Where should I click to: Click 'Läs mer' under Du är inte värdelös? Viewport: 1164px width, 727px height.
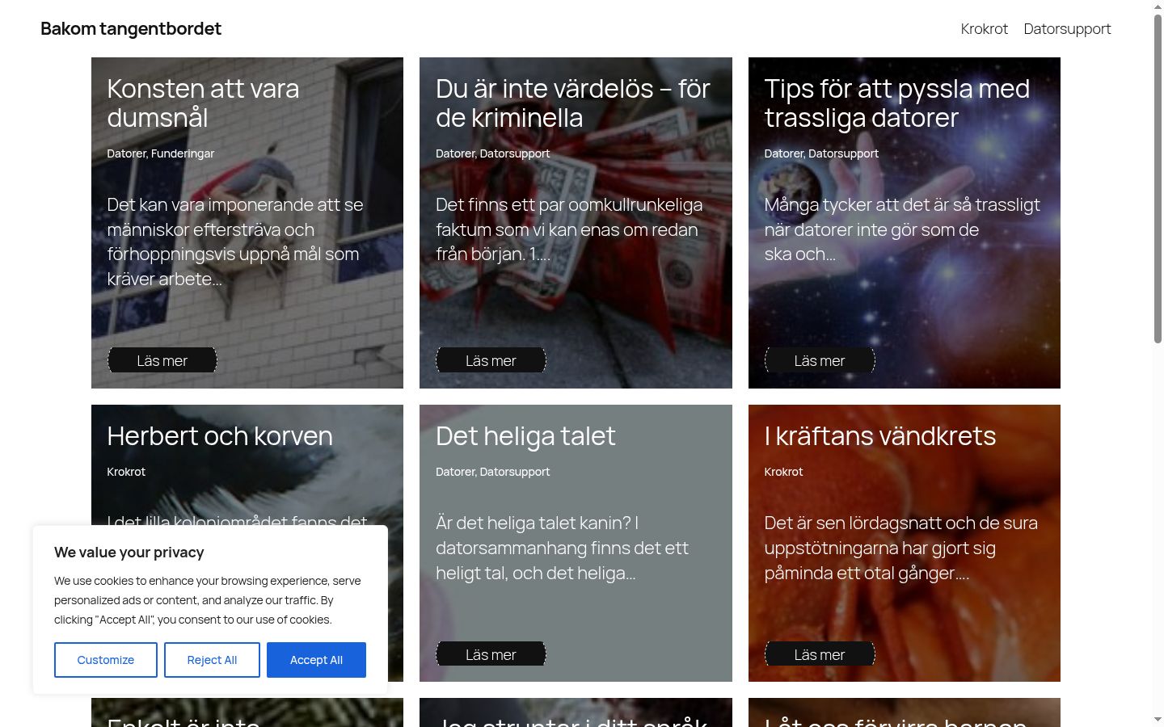[x=491, y=360]
